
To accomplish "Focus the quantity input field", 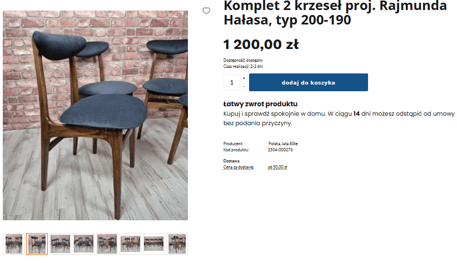I will point(232,82).
